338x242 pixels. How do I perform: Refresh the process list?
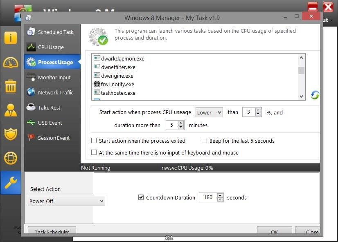click(315, 95)
